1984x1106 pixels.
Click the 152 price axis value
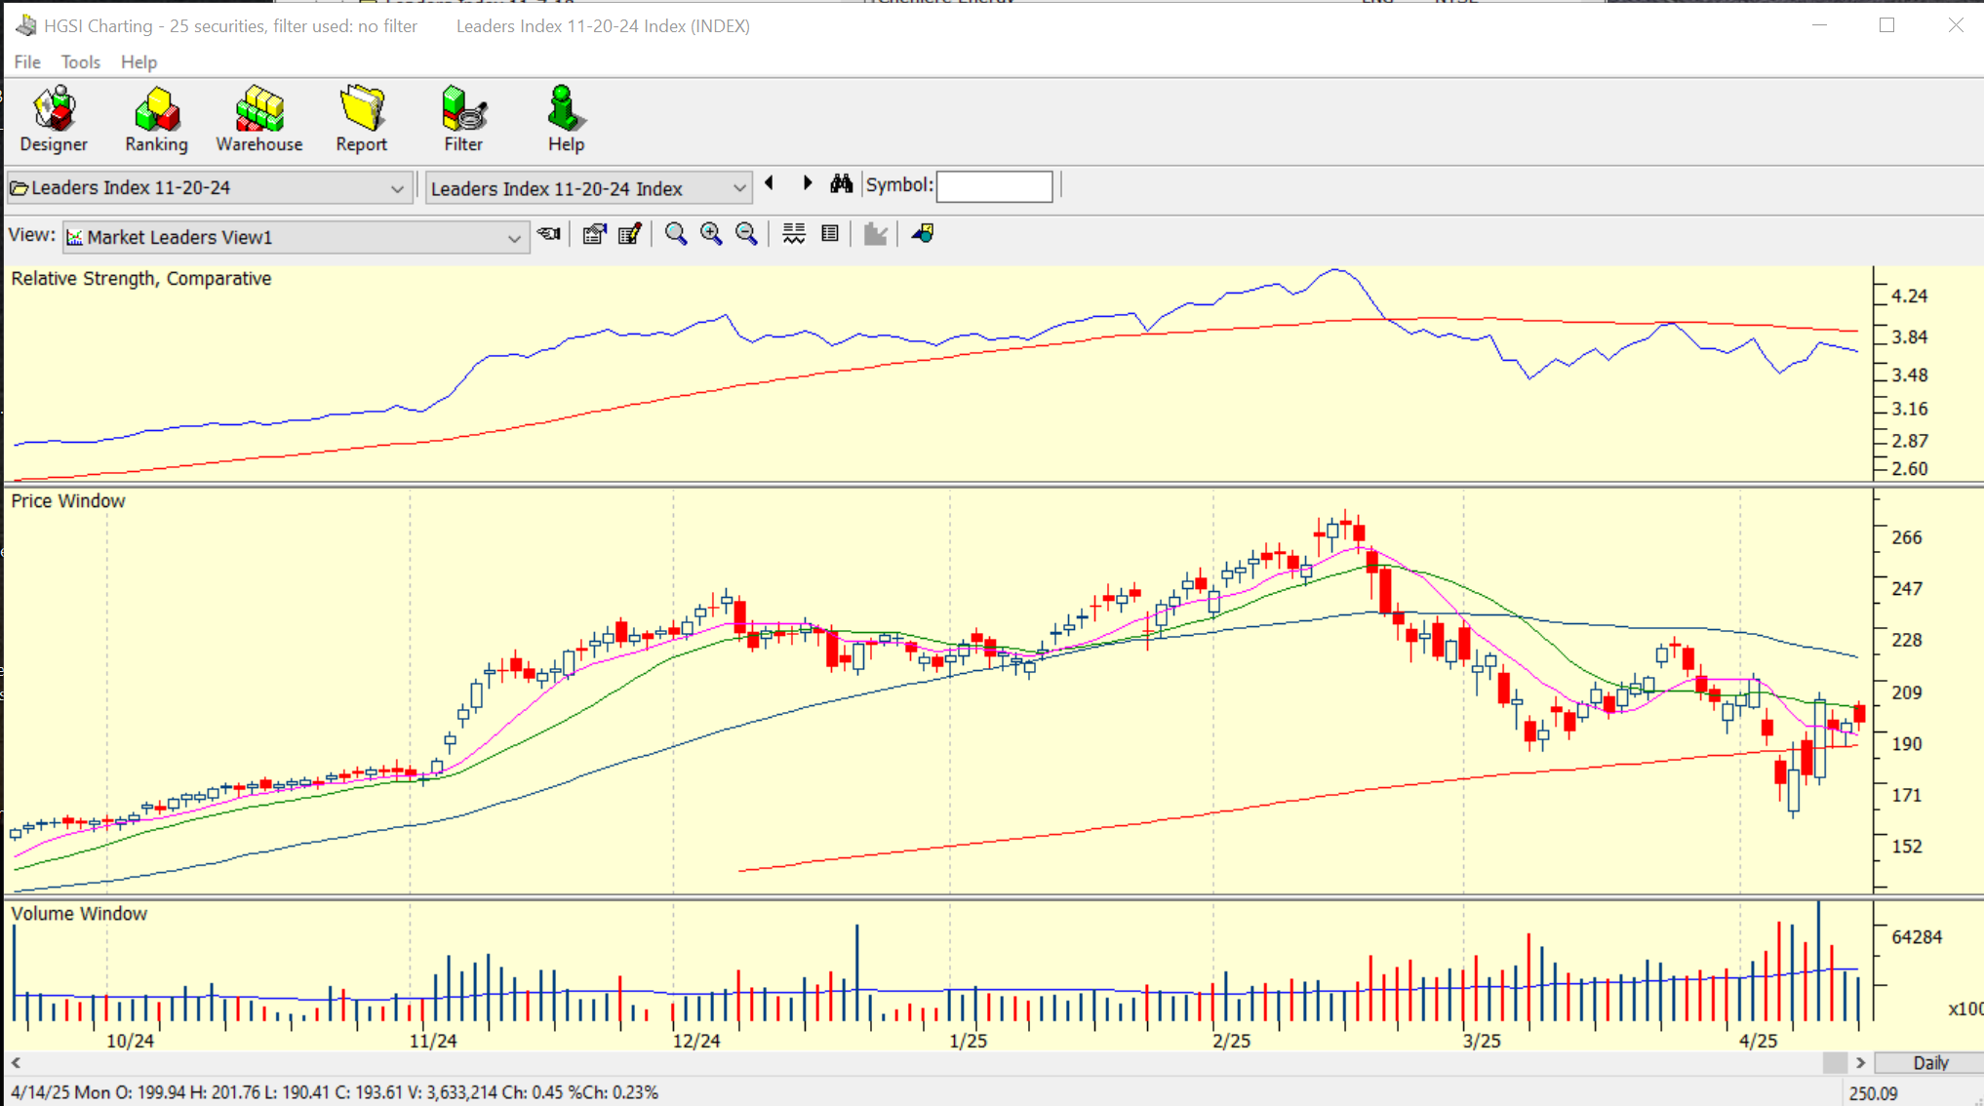coord(1907,847)
